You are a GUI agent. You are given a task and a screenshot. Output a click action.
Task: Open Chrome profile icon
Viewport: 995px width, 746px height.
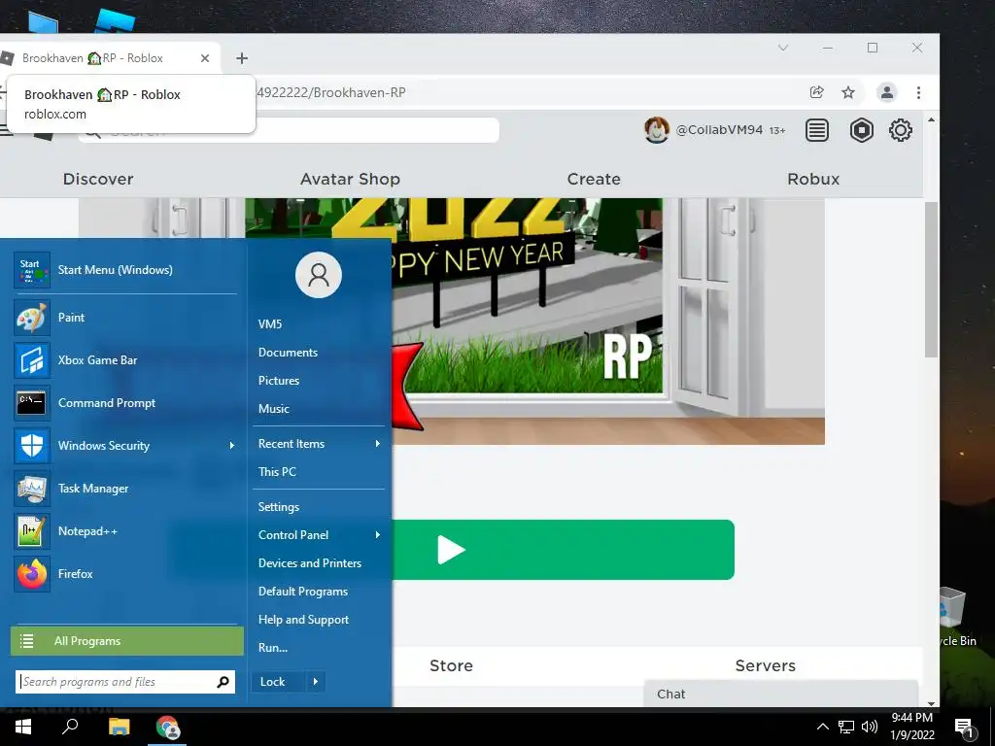click(x=886, y=92)
